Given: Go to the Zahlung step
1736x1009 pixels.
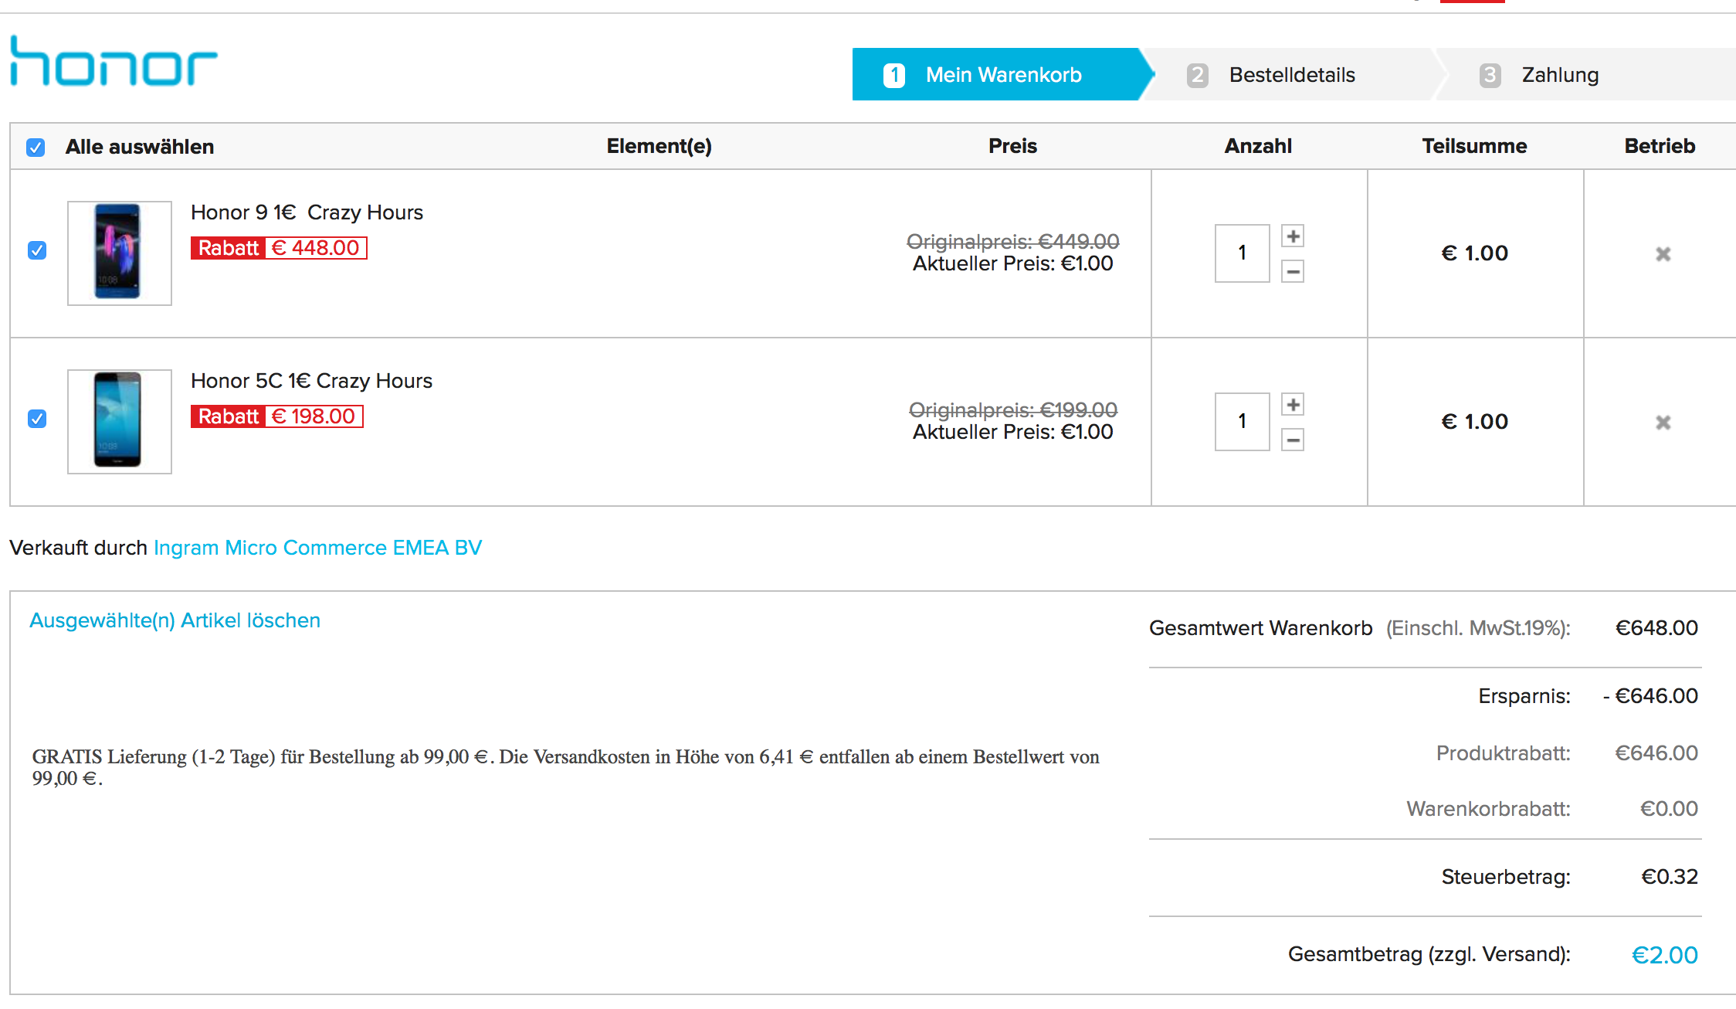Looking at the screenshot, I should coord(1560,75).
